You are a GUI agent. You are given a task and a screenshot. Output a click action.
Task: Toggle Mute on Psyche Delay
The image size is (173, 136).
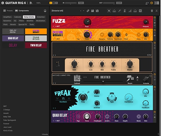click(138, 35)
